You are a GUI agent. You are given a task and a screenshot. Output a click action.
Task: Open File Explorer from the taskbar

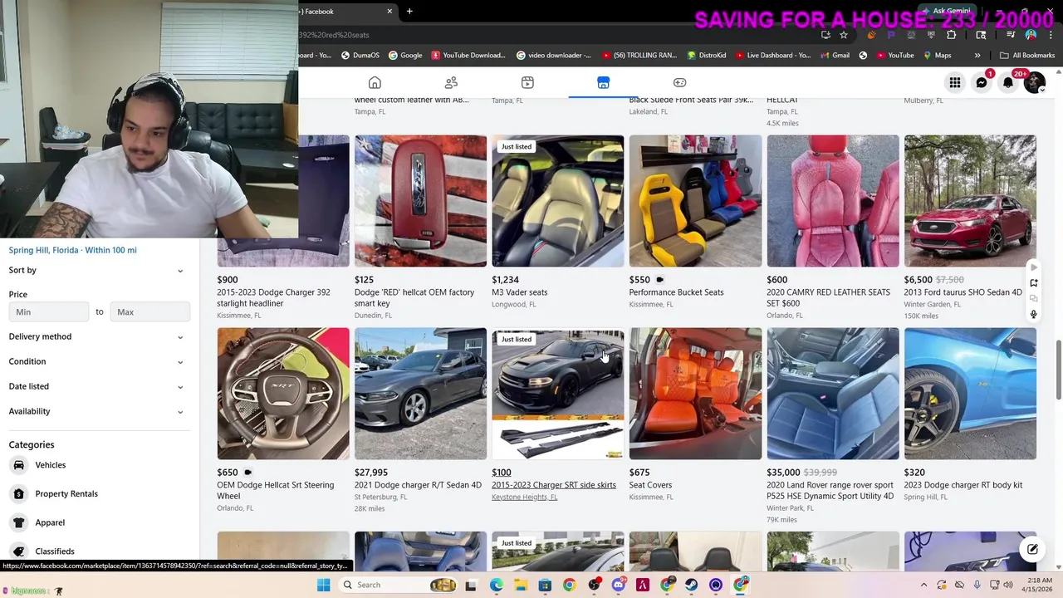[520, 585]
